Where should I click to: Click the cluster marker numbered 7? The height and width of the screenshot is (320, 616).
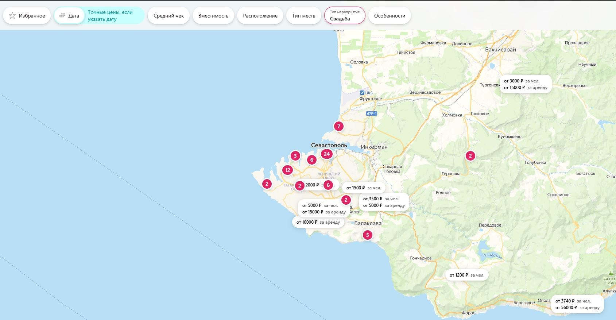tap(338, 127)
